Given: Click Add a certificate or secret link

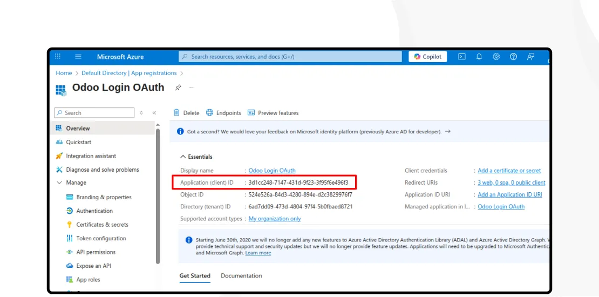Looking at the screenshot, I should tap(509, 171).
